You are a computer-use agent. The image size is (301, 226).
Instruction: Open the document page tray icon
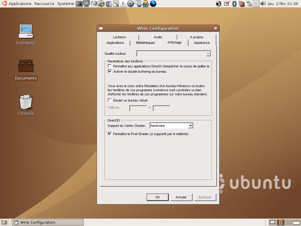point(256,4)
